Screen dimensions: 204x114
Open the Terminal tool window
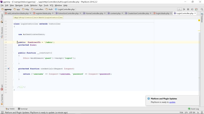point(23,109)
